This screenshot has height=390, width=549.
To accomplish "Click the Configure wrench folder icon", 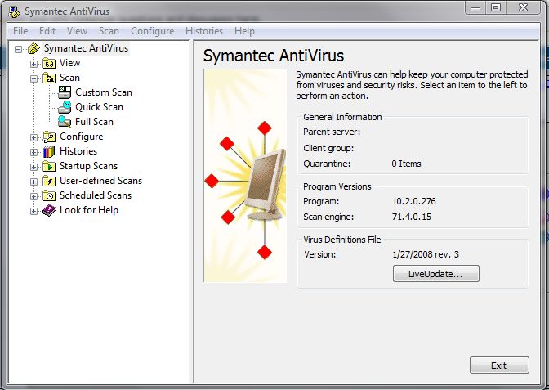I will pos(49,137).
